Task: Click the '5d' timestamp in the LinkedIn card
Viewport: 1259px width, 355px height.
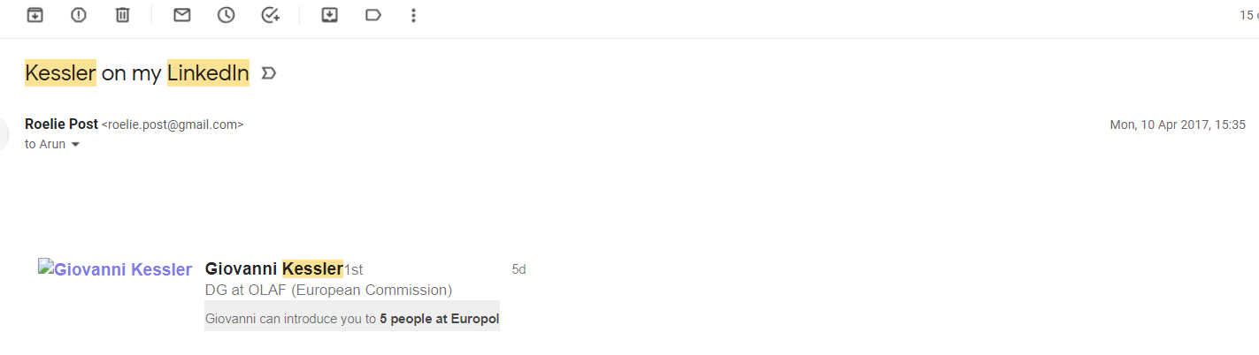Action: [518, 269]
